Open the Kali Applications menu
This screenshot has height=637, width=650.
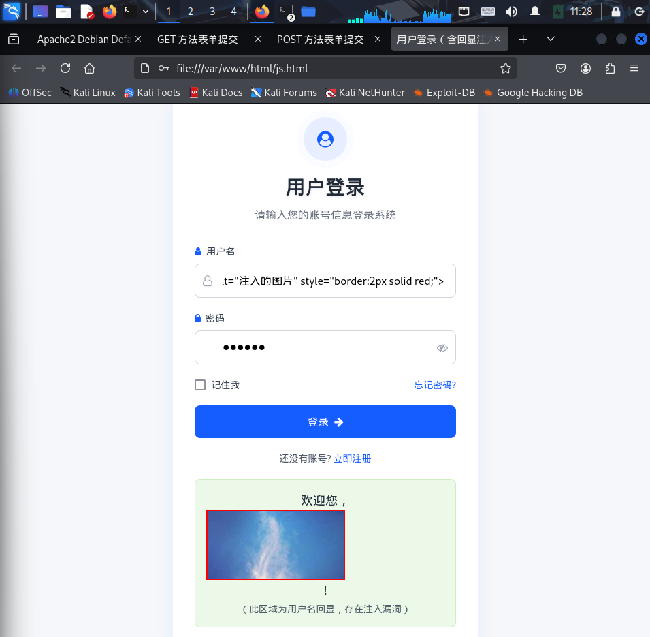pos(11,11)
